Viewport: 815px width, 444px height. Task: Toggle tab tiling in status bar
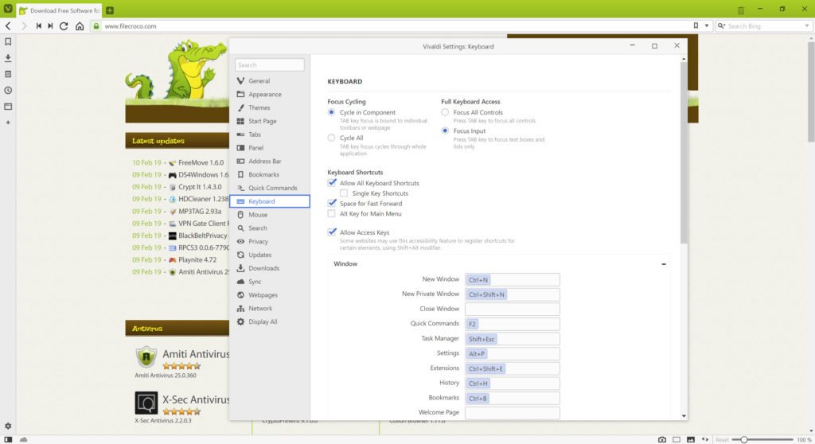[x=677, y=439]
